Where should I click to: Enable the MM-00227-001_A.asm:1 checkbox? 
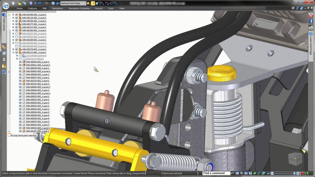coord(16,34)
